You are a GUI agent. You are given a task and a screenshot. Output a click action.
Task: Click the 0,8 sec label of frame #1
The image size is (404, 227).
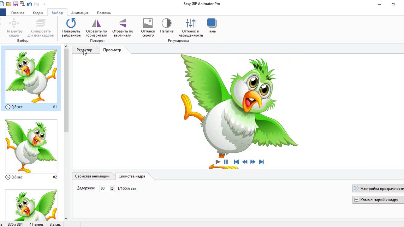coord(17,107)
